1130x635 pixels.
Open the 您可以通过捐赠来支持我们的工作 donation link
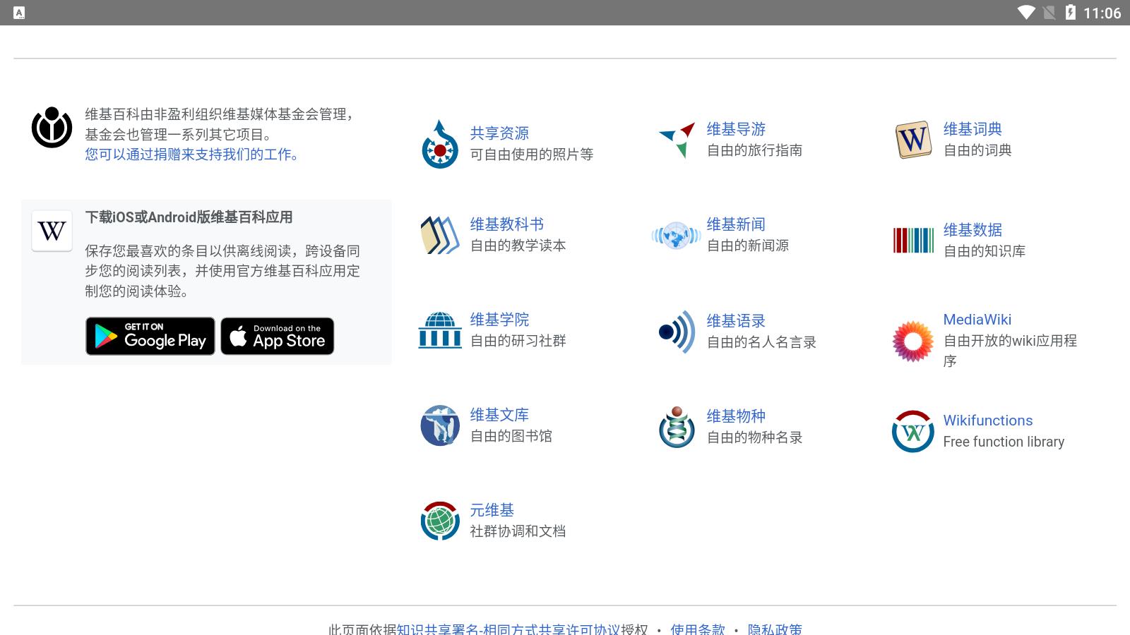point(191,155)
